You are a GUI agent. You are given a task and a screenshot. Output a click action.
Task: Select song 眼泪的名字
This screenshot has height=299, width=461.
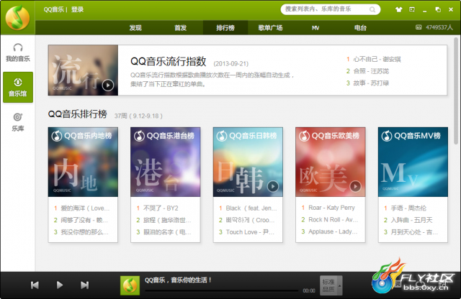167,232
